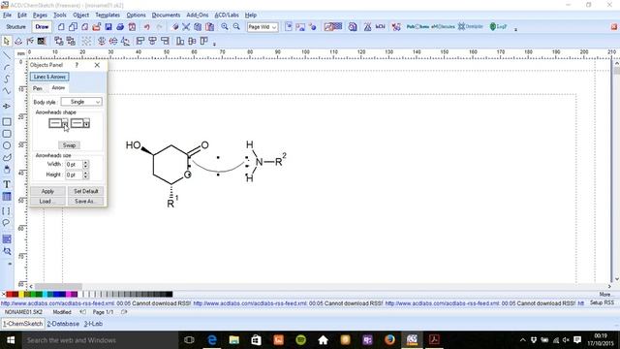
Task: Open the File menu
Action: coord(7,16)
